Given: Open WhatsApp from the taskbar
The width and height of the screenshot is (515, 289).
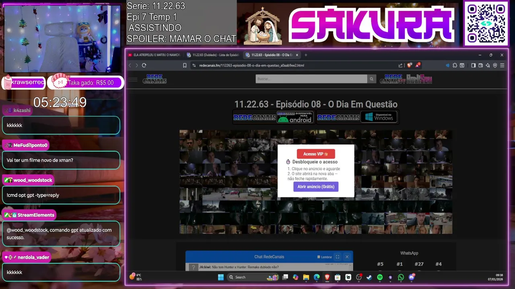Looking at the screenshot, I should pyautogui.click(x=401, y=277).
